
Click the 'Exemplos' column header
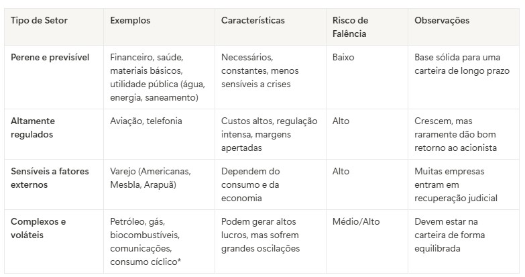(x=130, y=21)
